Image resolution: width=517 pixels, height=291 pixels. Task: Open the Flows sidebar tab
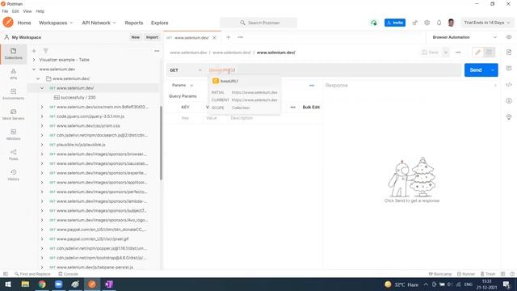13,154
